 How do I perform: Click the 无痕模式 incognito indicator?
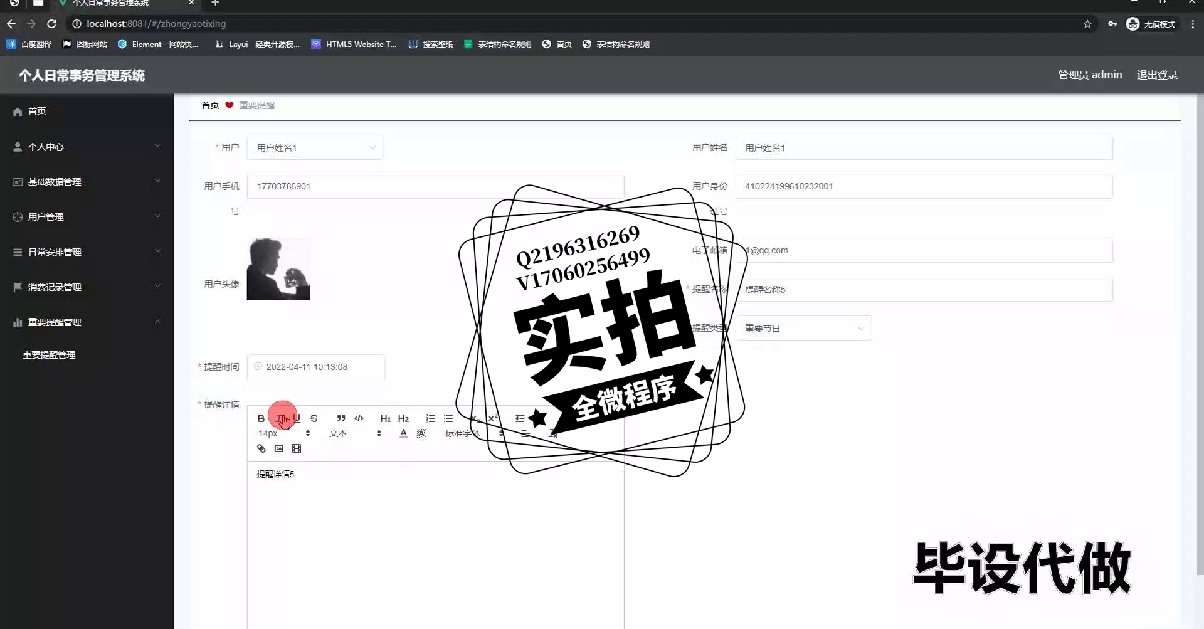click(1152, 24)
